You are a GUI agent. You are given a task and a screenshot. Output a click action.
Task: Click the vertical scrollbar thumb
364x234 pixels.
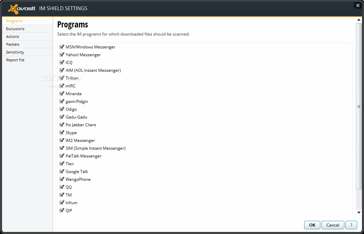[x=359, y=106]
